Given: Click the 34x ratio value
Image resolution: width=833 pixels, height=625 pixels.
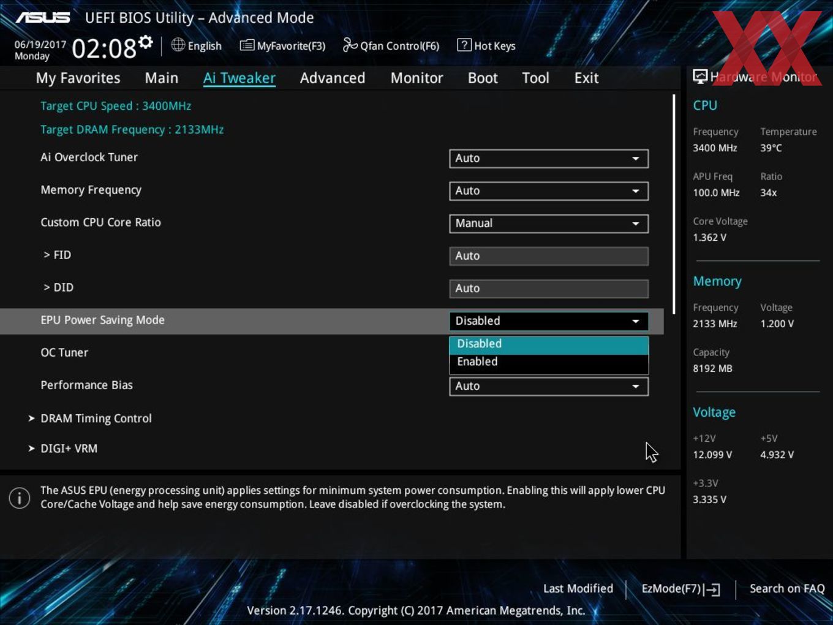Looking at the screenshot, I should [769, 192].
